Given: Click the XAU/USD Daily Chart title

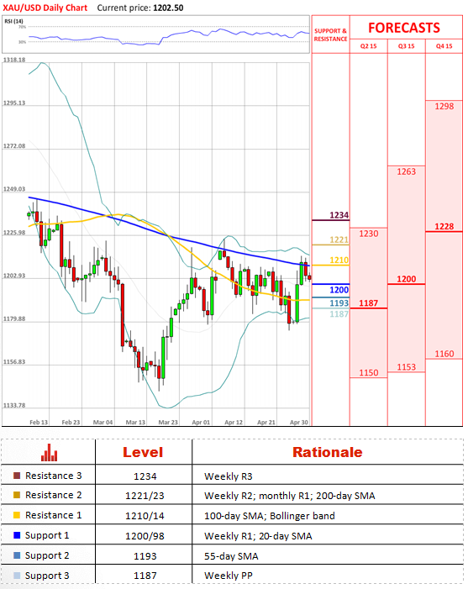Looking at the screenshot, I should [45, 8].
